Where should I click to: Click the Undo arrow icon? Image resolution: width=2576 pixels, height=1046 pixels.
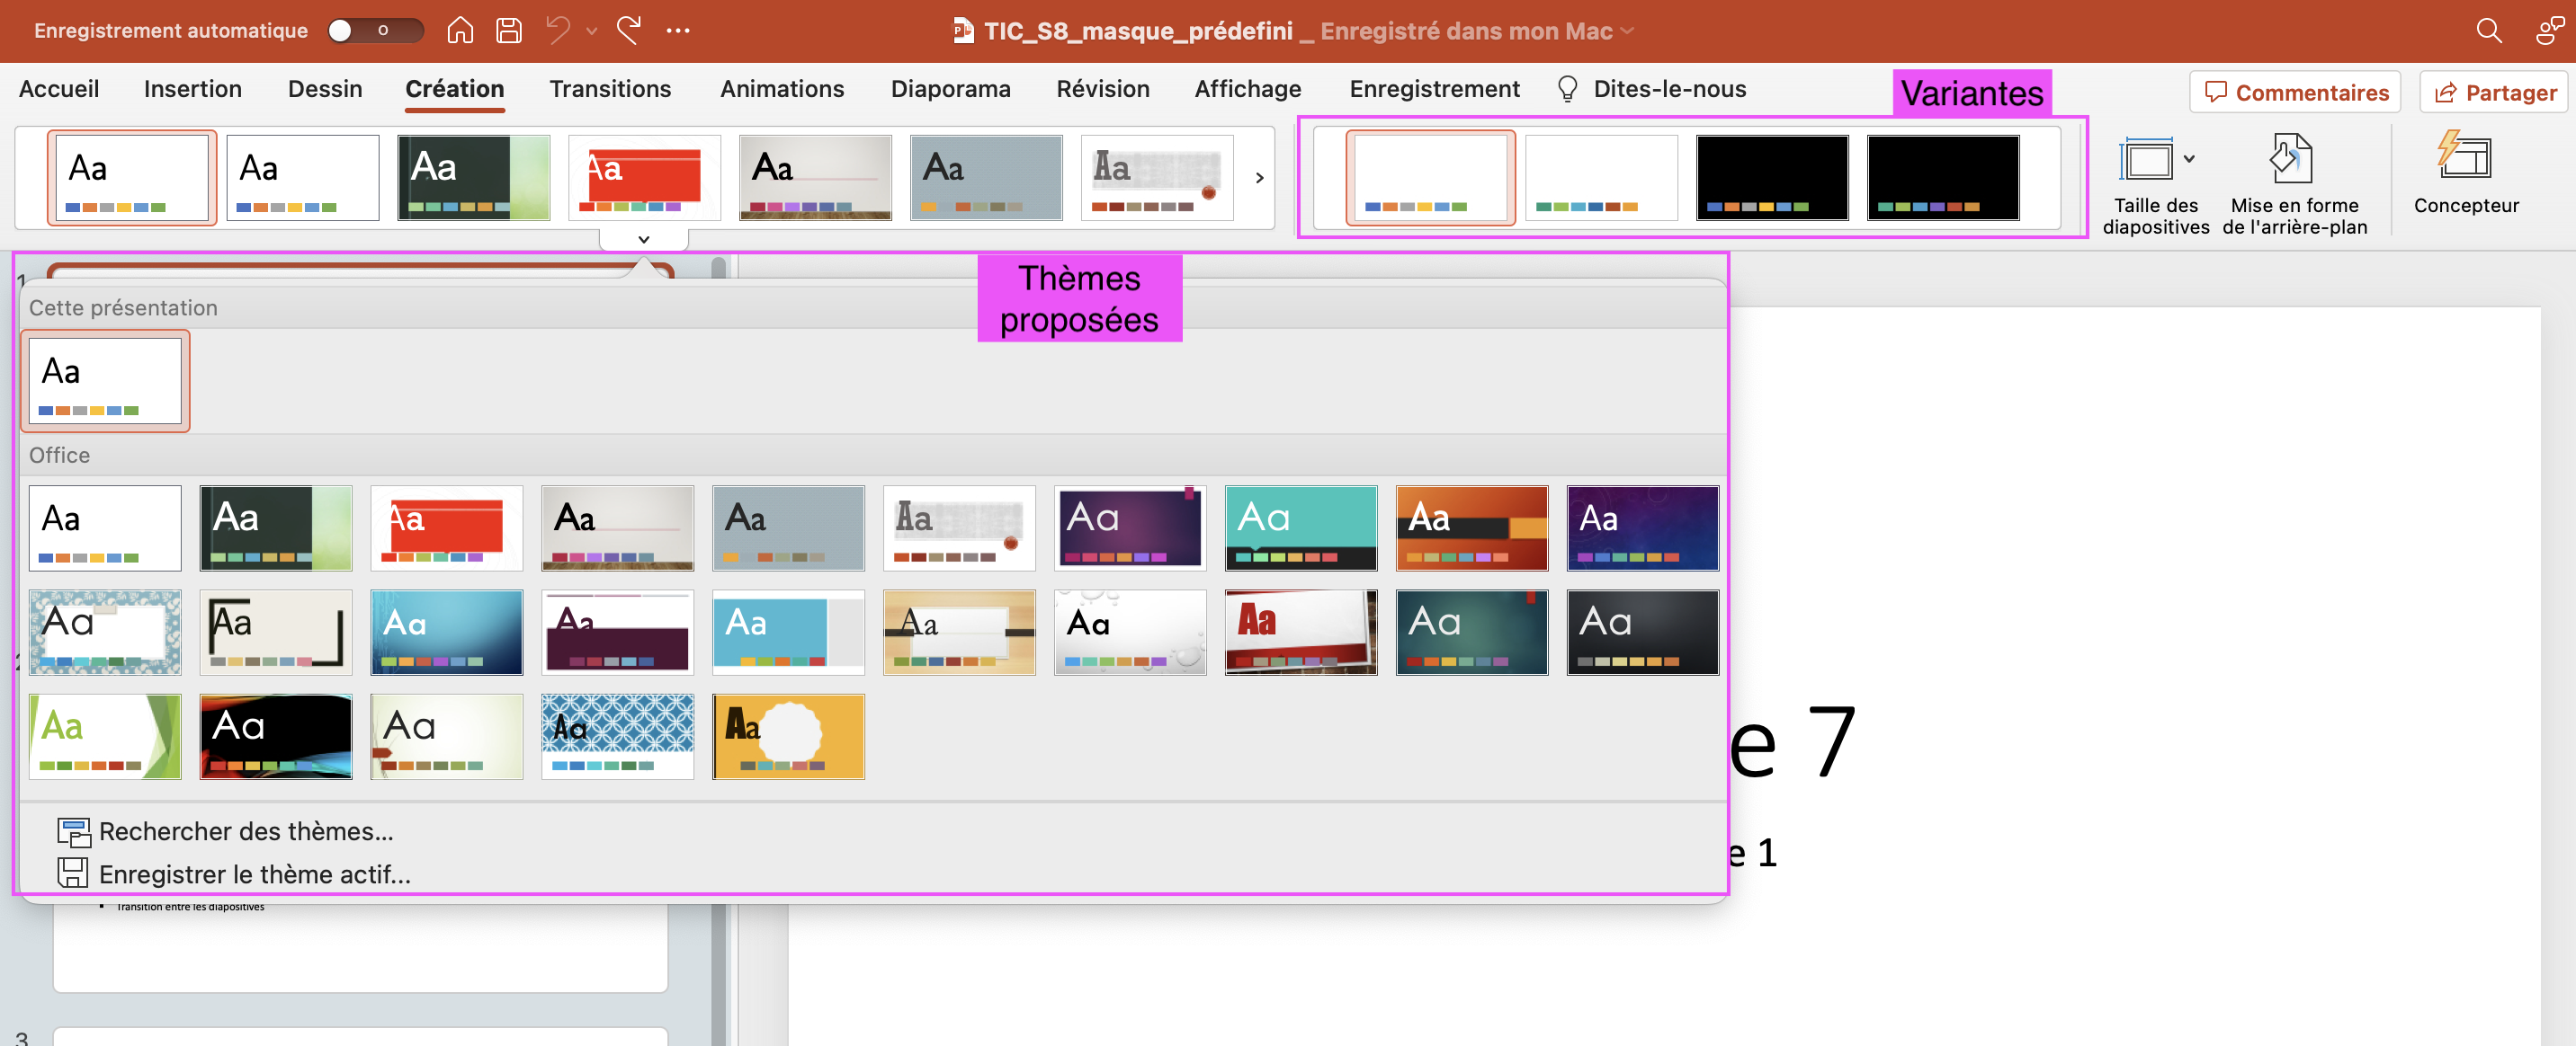558,30
